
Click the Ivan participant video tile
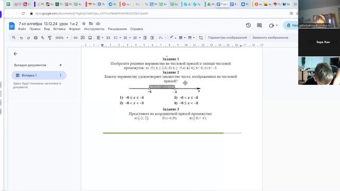coord(319,71)
